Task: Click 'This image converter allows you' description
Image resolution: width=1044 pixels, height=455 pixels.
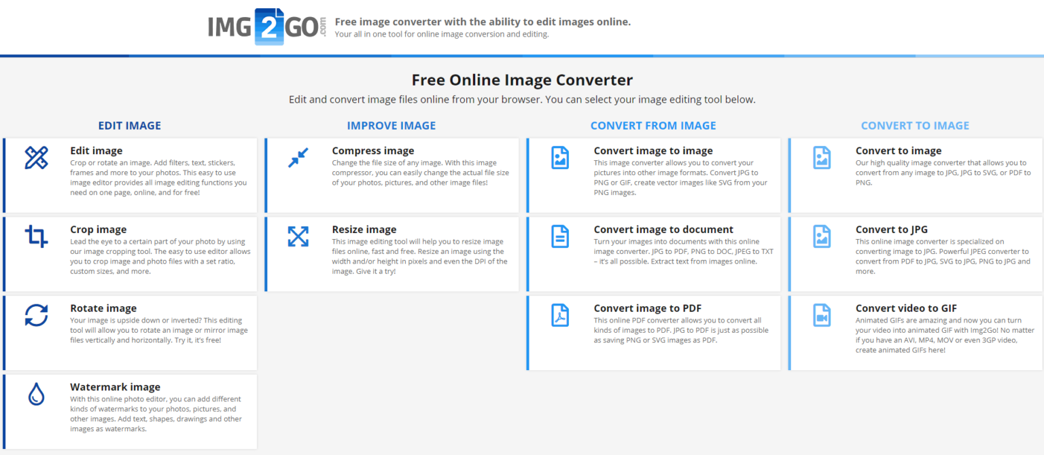Action: point(680,178)
